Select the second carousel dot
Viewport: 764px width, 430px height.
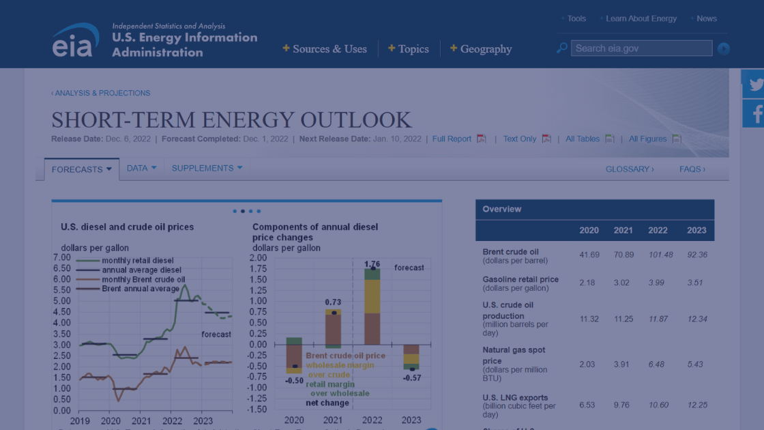tap(242, 211)
